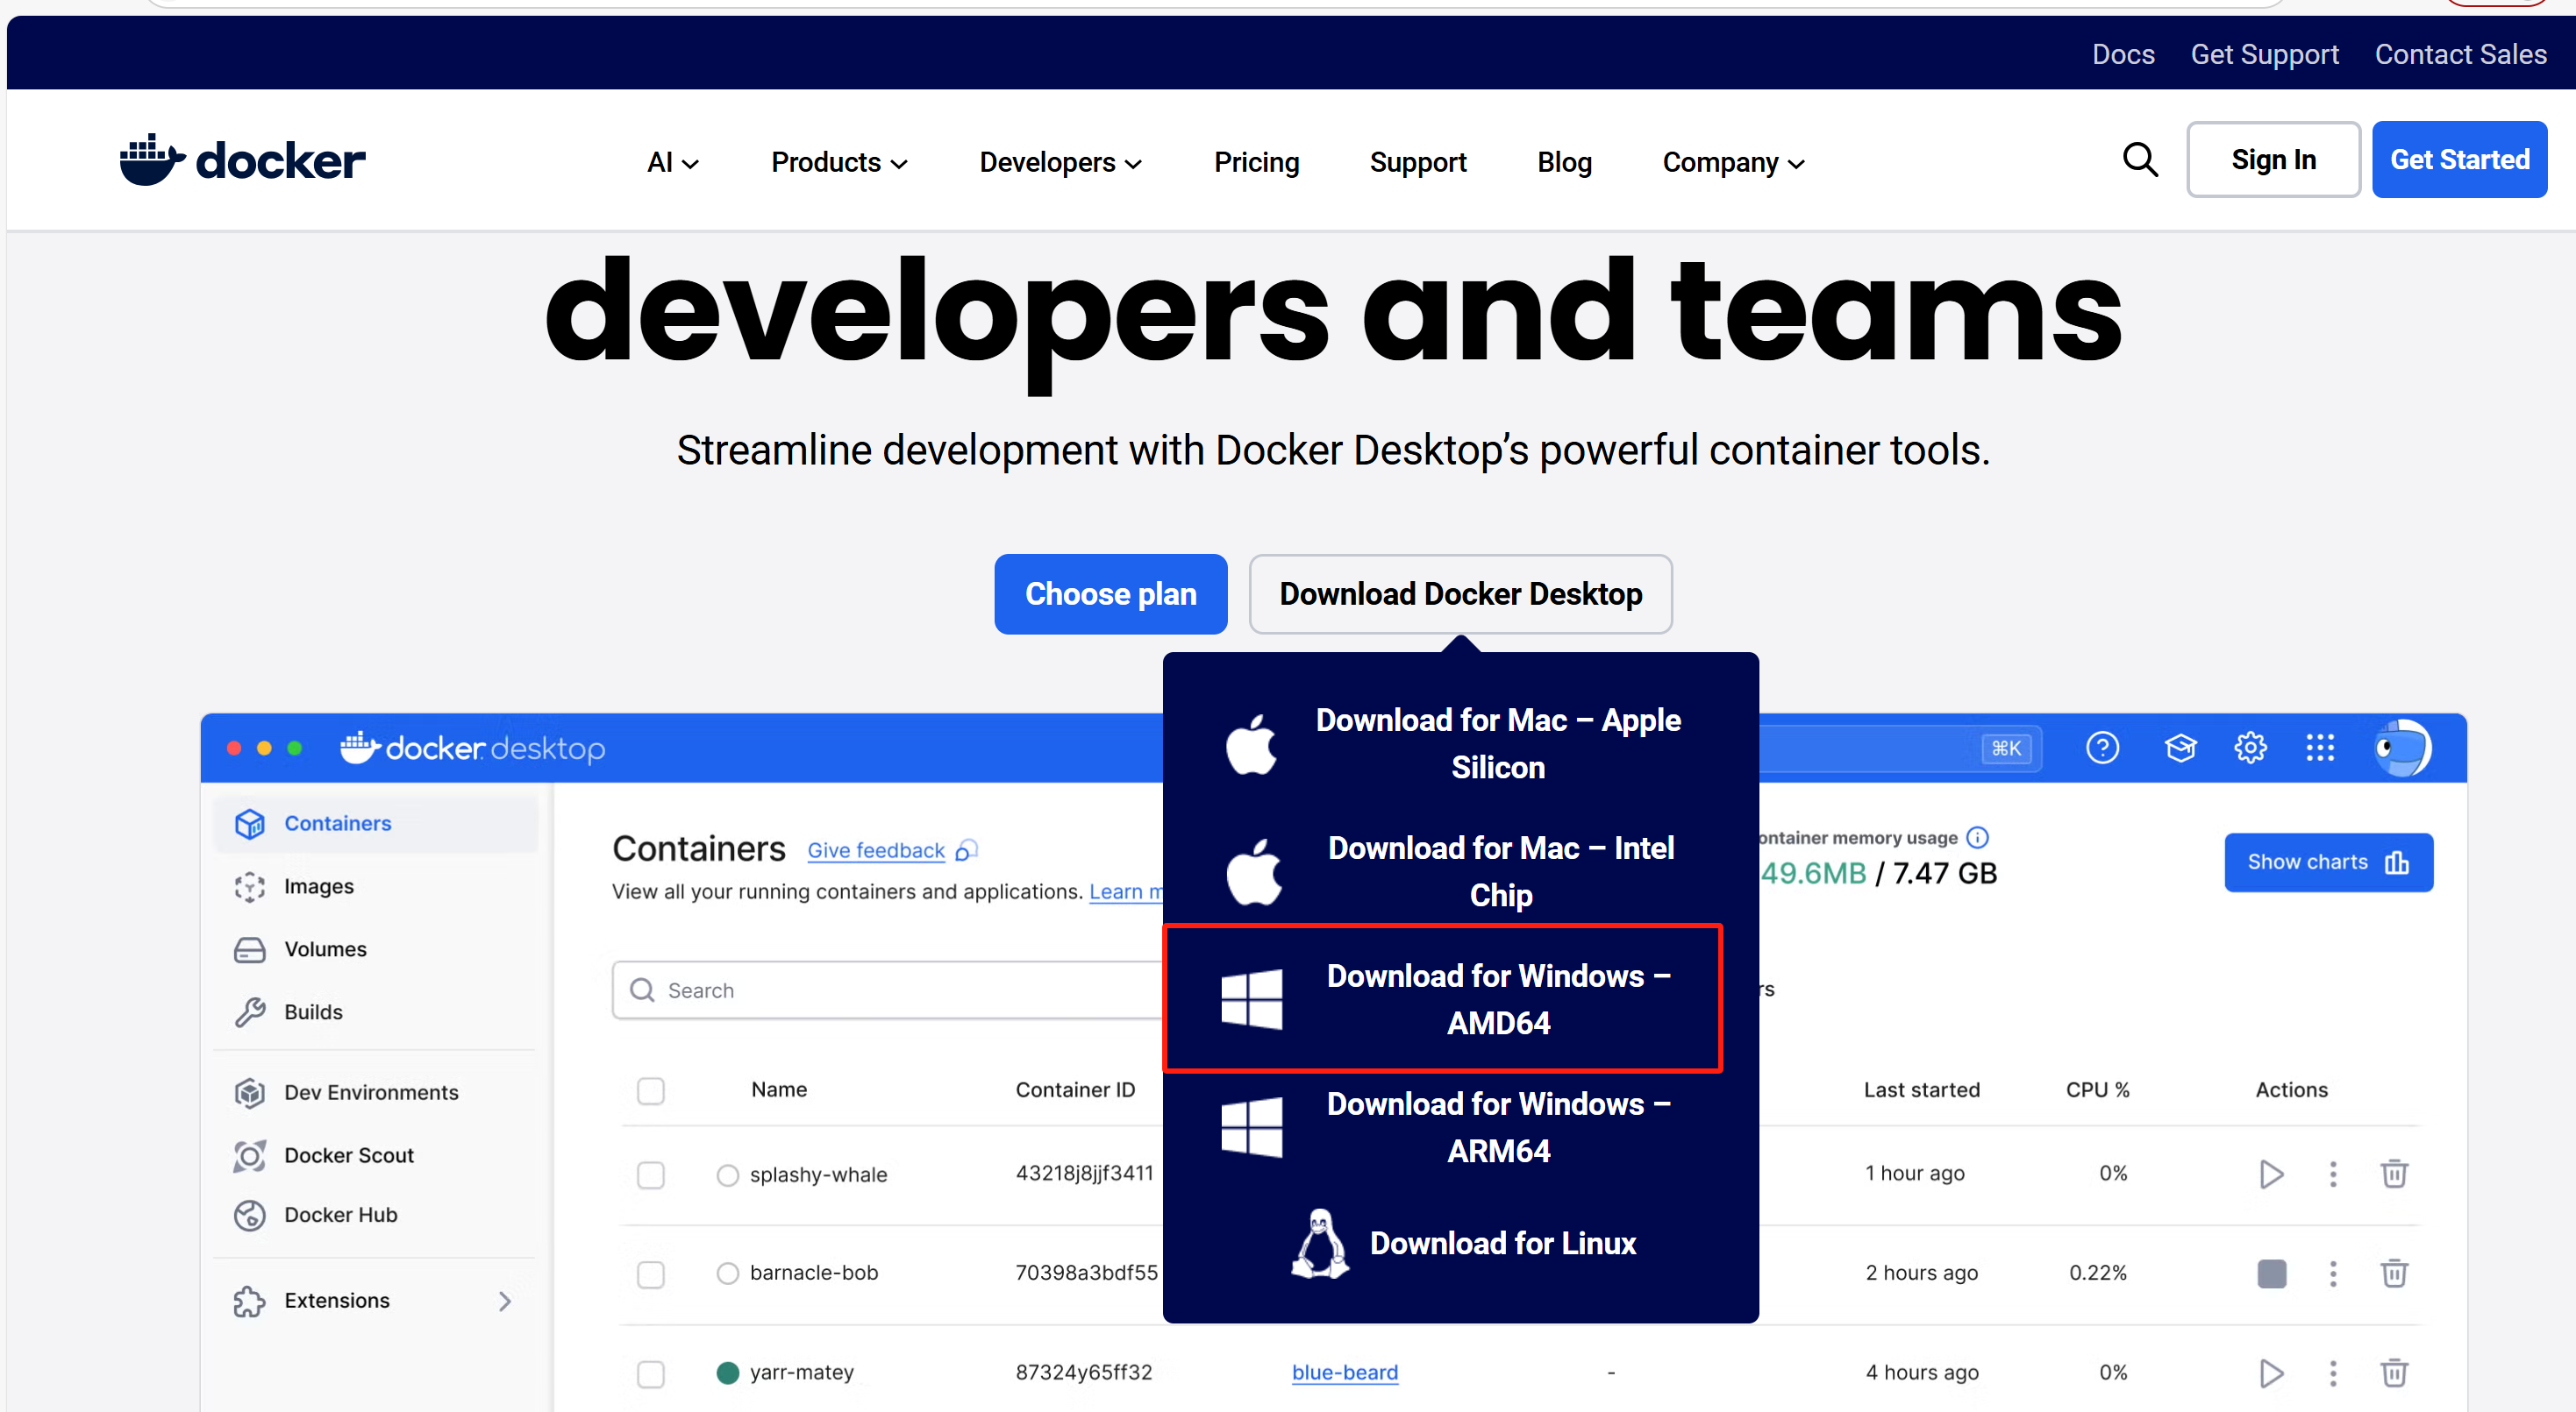Viewport: 2576px width, 1412px height.
Task: Open the apps grid icon
Action: [x=2320, y=748]
